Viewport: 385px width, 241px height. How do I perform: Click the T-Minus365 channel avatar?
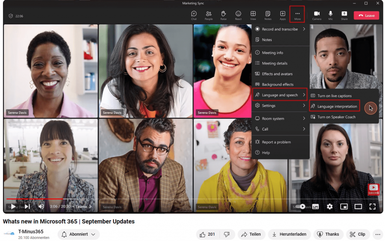(9, 233)
